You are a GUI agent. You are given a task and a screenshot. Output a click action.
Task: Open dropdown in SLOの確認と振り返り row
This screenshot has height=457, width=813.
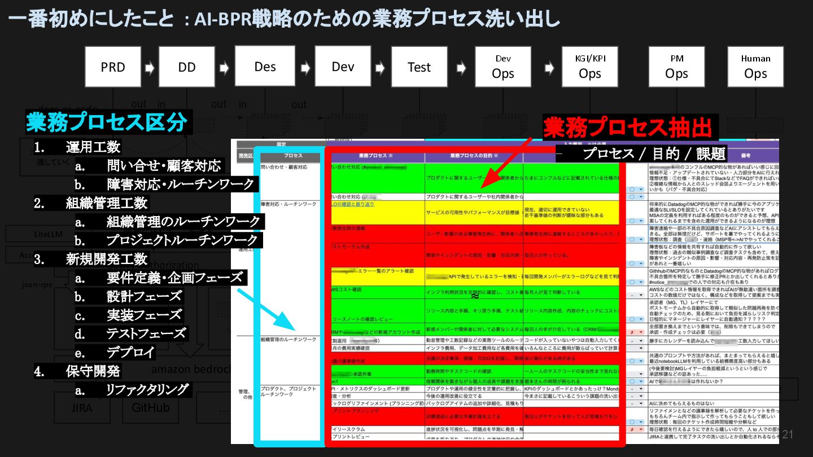coord(636,221)
